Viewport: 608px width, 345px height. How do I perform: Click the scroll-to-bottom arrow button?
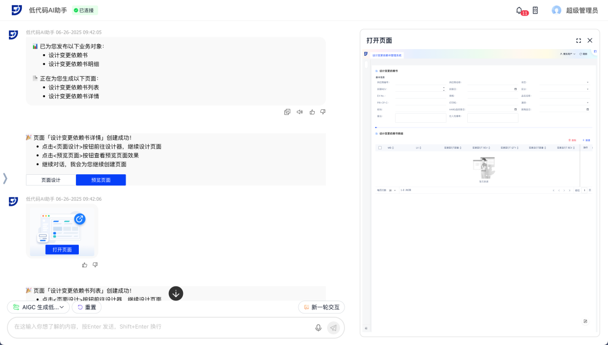[176, 293]
